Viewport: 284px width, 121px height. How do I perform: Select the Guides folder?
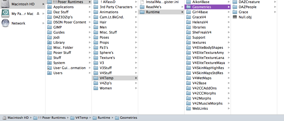point(69,32)
